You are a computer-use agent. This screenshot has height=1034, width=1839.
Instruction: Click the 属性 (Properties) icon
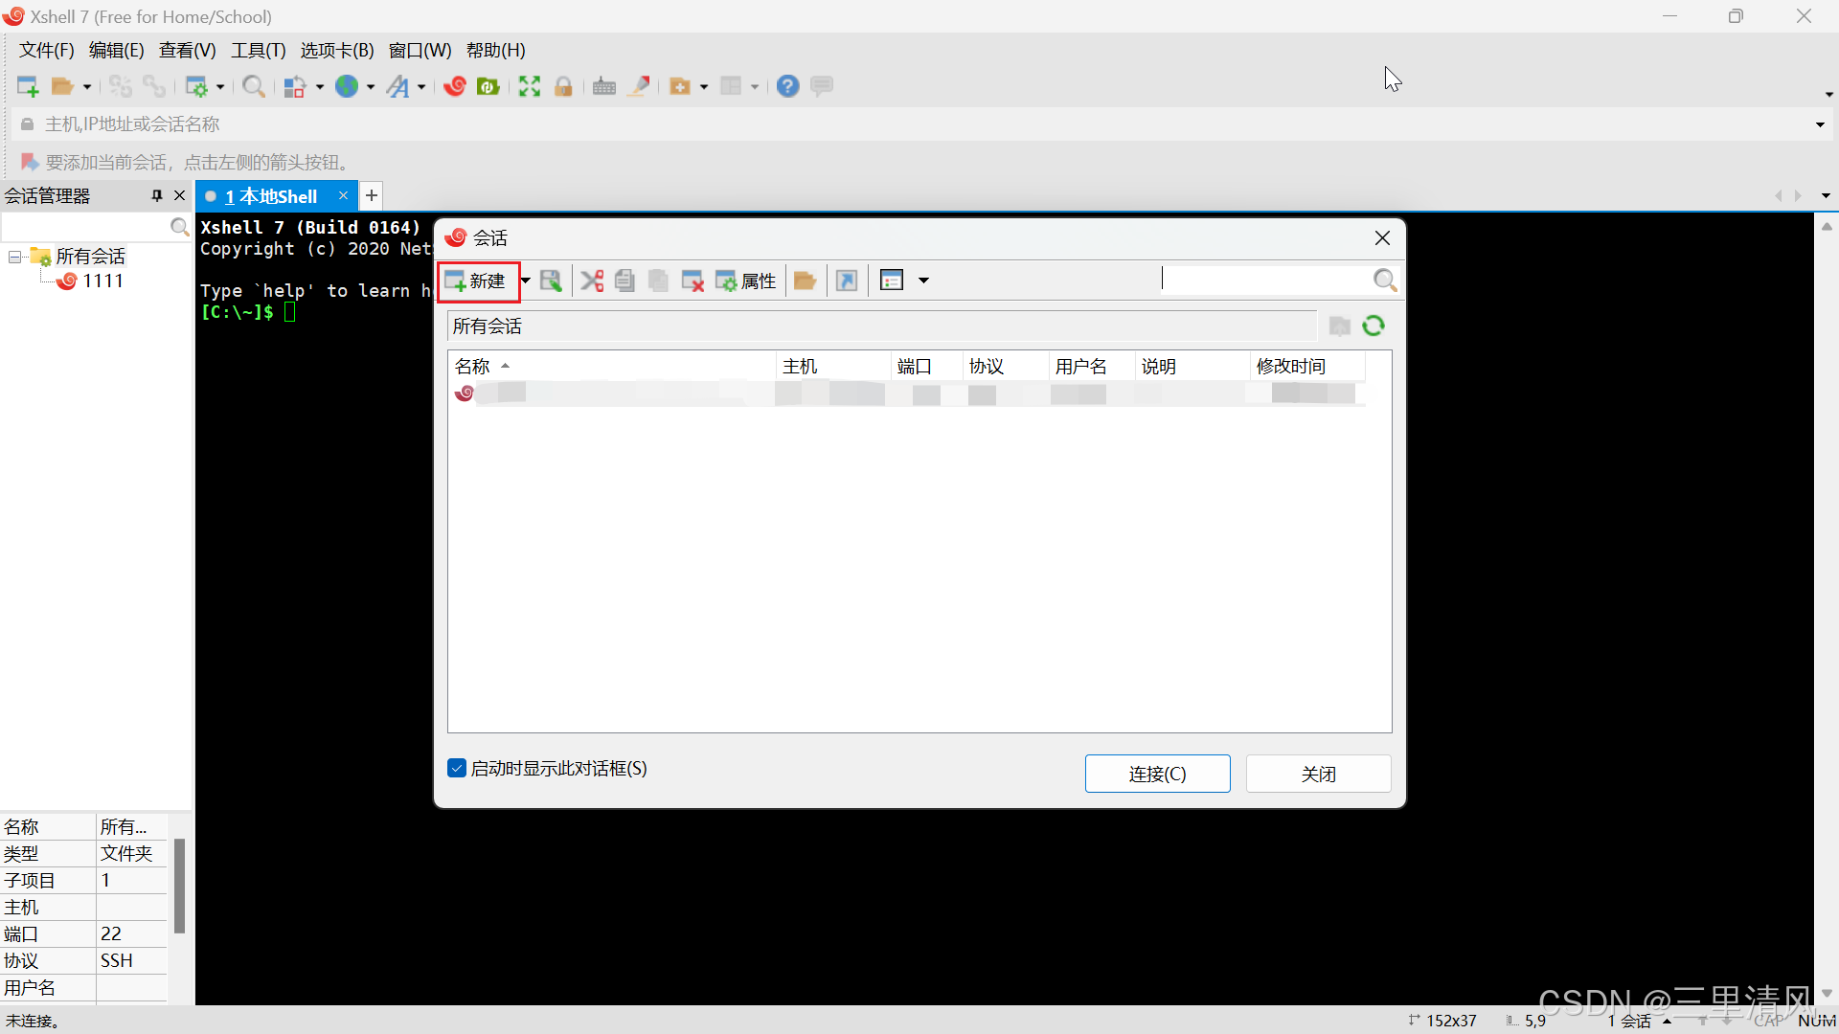[x=746, y=281]
